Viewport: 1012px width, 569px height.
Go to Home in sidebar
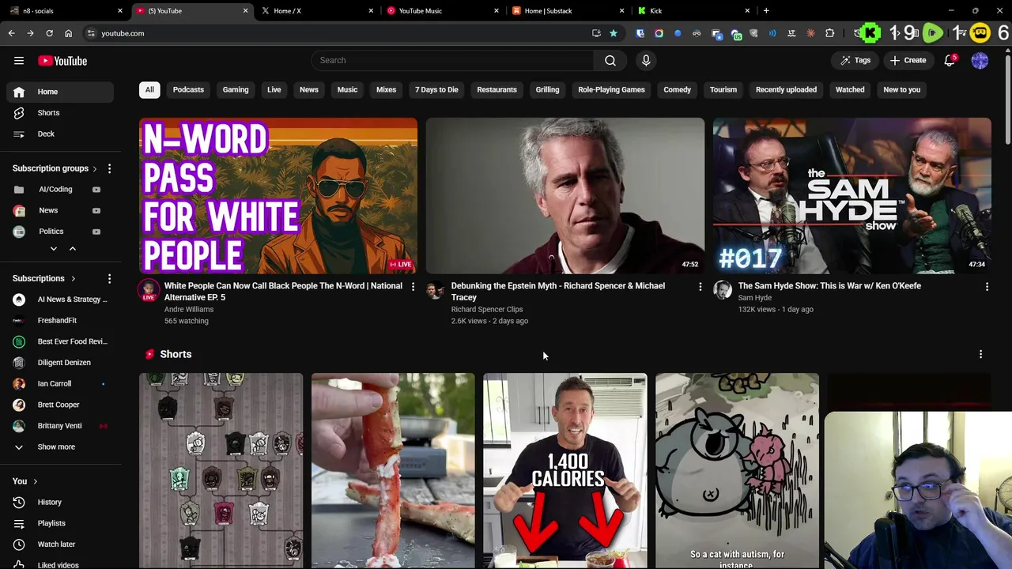pos(60,92)
